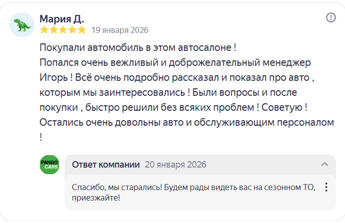Click the report review exclamation icon

point(330,17)
